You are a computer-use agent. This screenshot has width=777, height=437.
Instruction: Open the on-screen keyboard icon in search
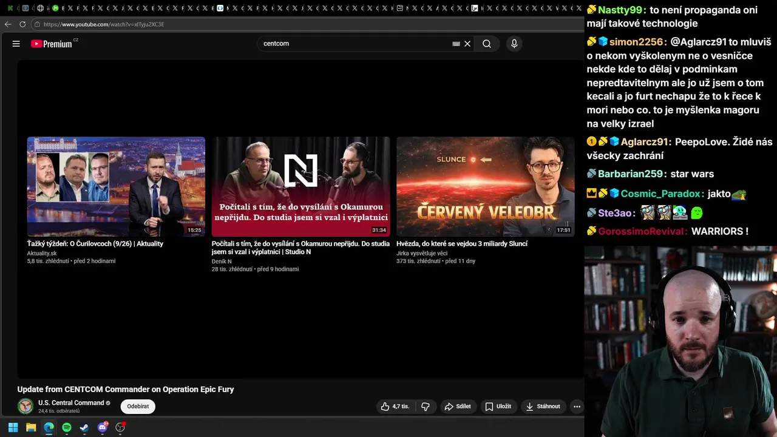coord(456,44)
